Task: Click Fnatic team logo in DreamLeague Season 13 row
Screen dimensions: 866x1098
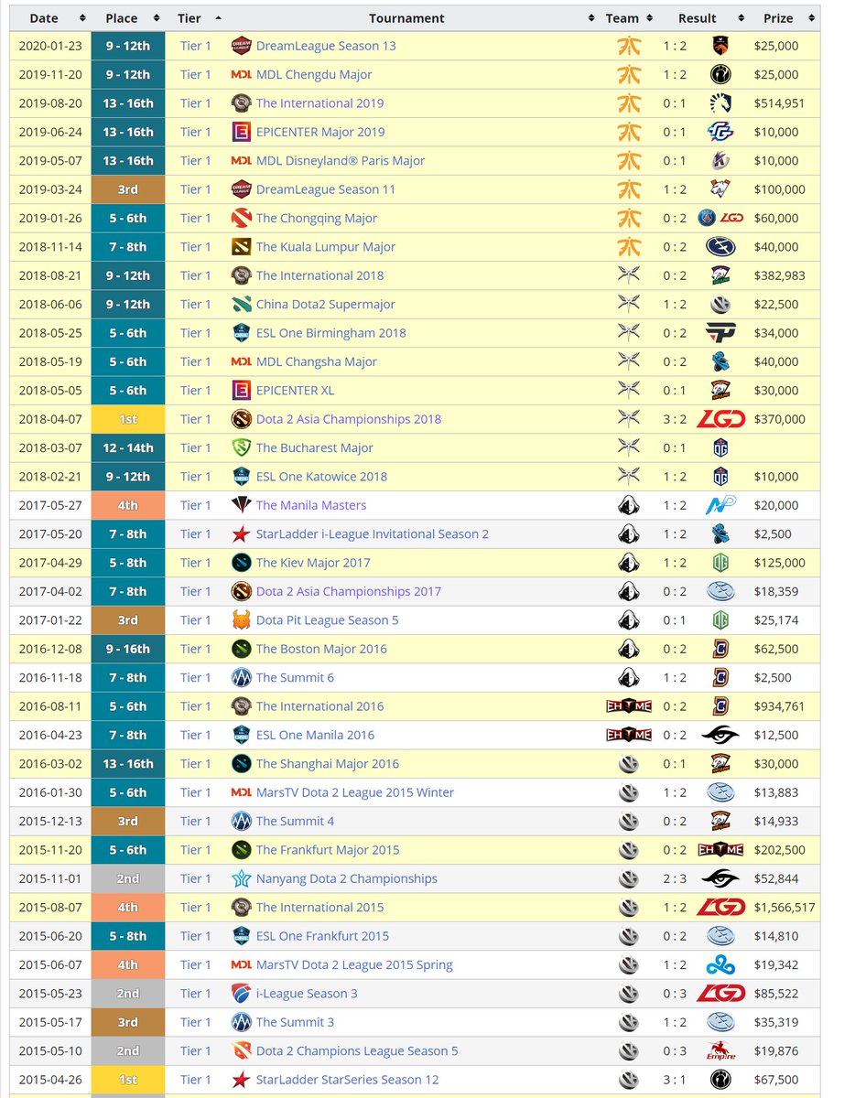Action: [629, 46]
